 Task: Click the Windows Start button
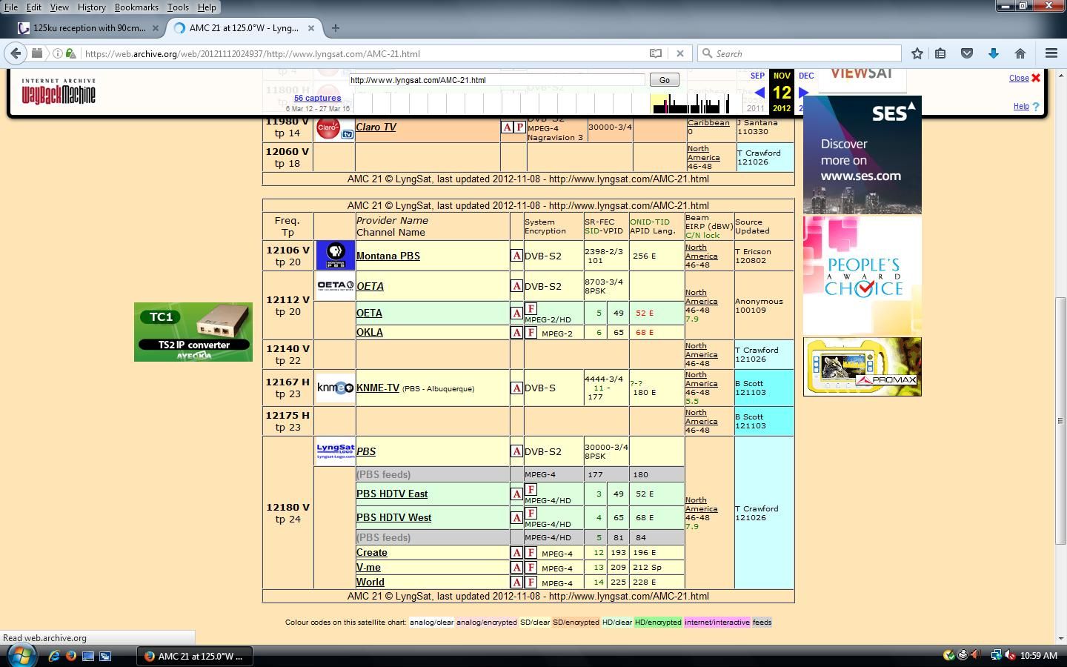pyautogui.click(x=21, y=655)
